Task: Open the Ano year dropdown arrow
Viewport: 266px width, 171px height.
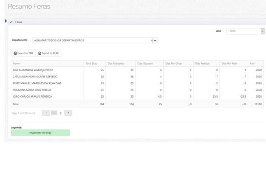Action: [263, 31]
